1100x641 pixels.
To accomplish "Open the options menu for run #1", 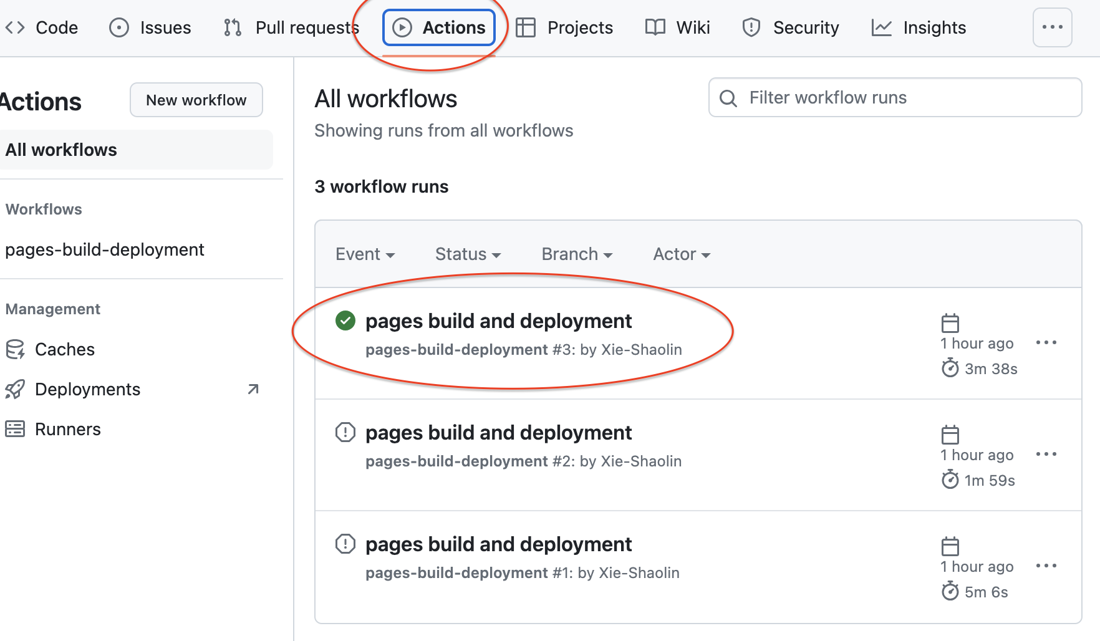I will pos(1046,566).
